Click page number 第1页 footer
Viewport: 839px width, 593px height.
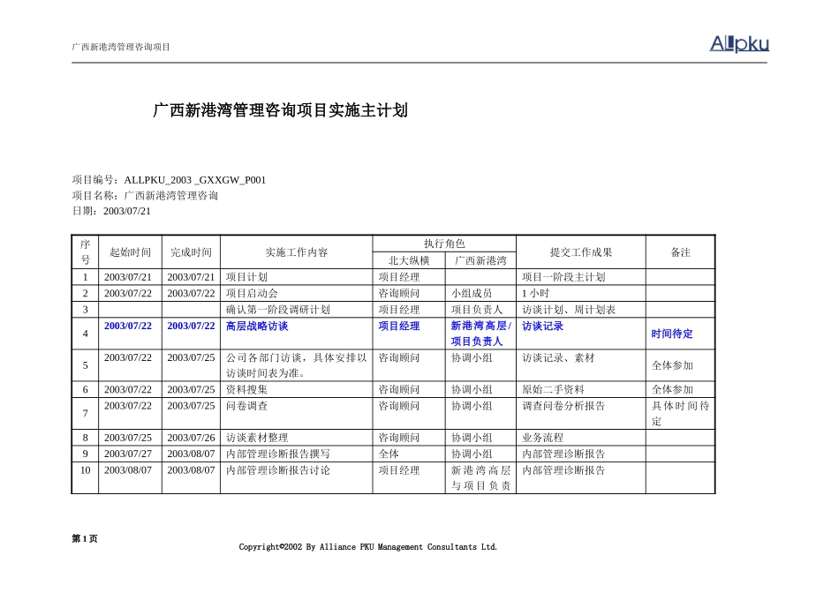85,538
